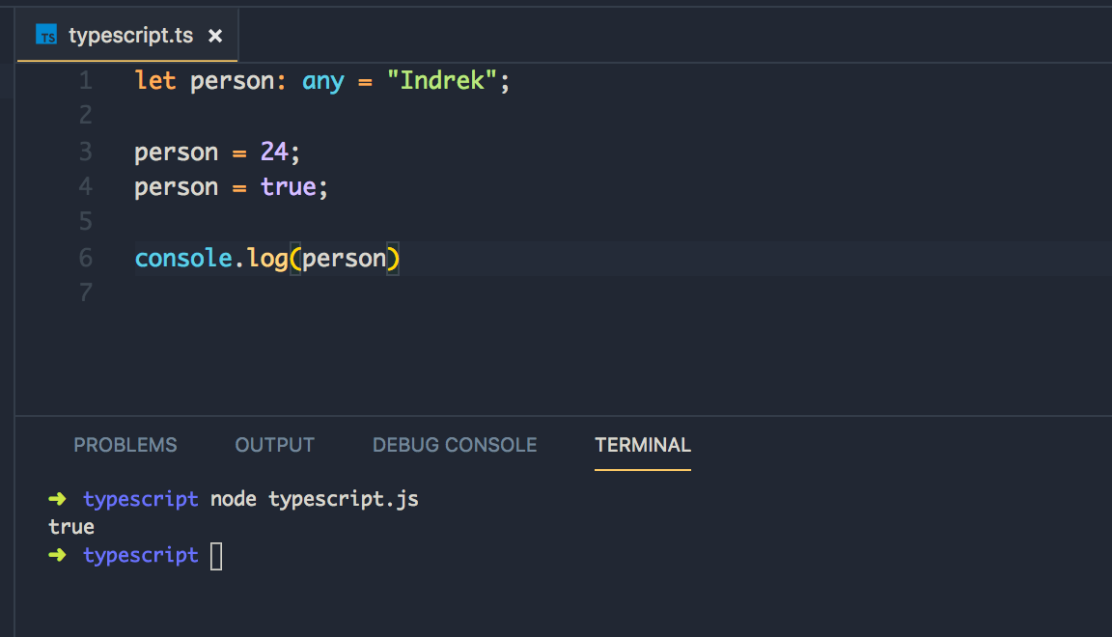1112x637 pixels.
Task: Click 'console' on line 6
Action: click(183, 259)
